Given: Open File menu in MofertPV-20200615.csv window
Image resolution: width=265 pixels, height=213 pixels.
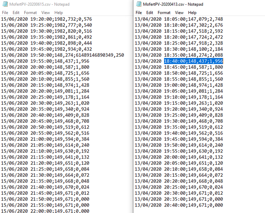Looking at the screenshot, I should [5, 13].
